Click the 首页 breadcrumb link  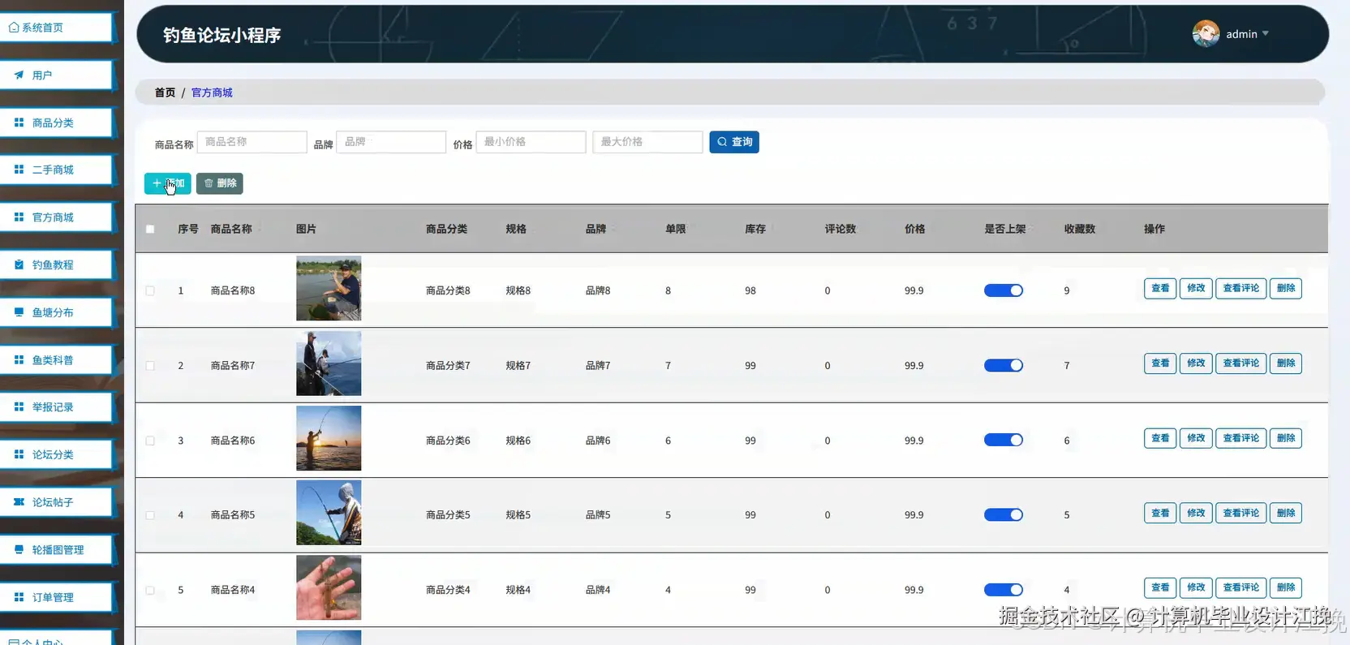(165, 92)
